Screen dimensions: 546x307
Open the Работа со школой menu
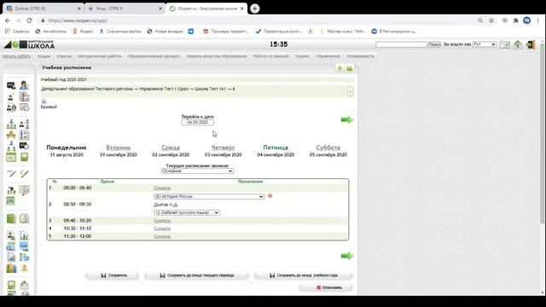pyautogui.click(x=271, y=56)
